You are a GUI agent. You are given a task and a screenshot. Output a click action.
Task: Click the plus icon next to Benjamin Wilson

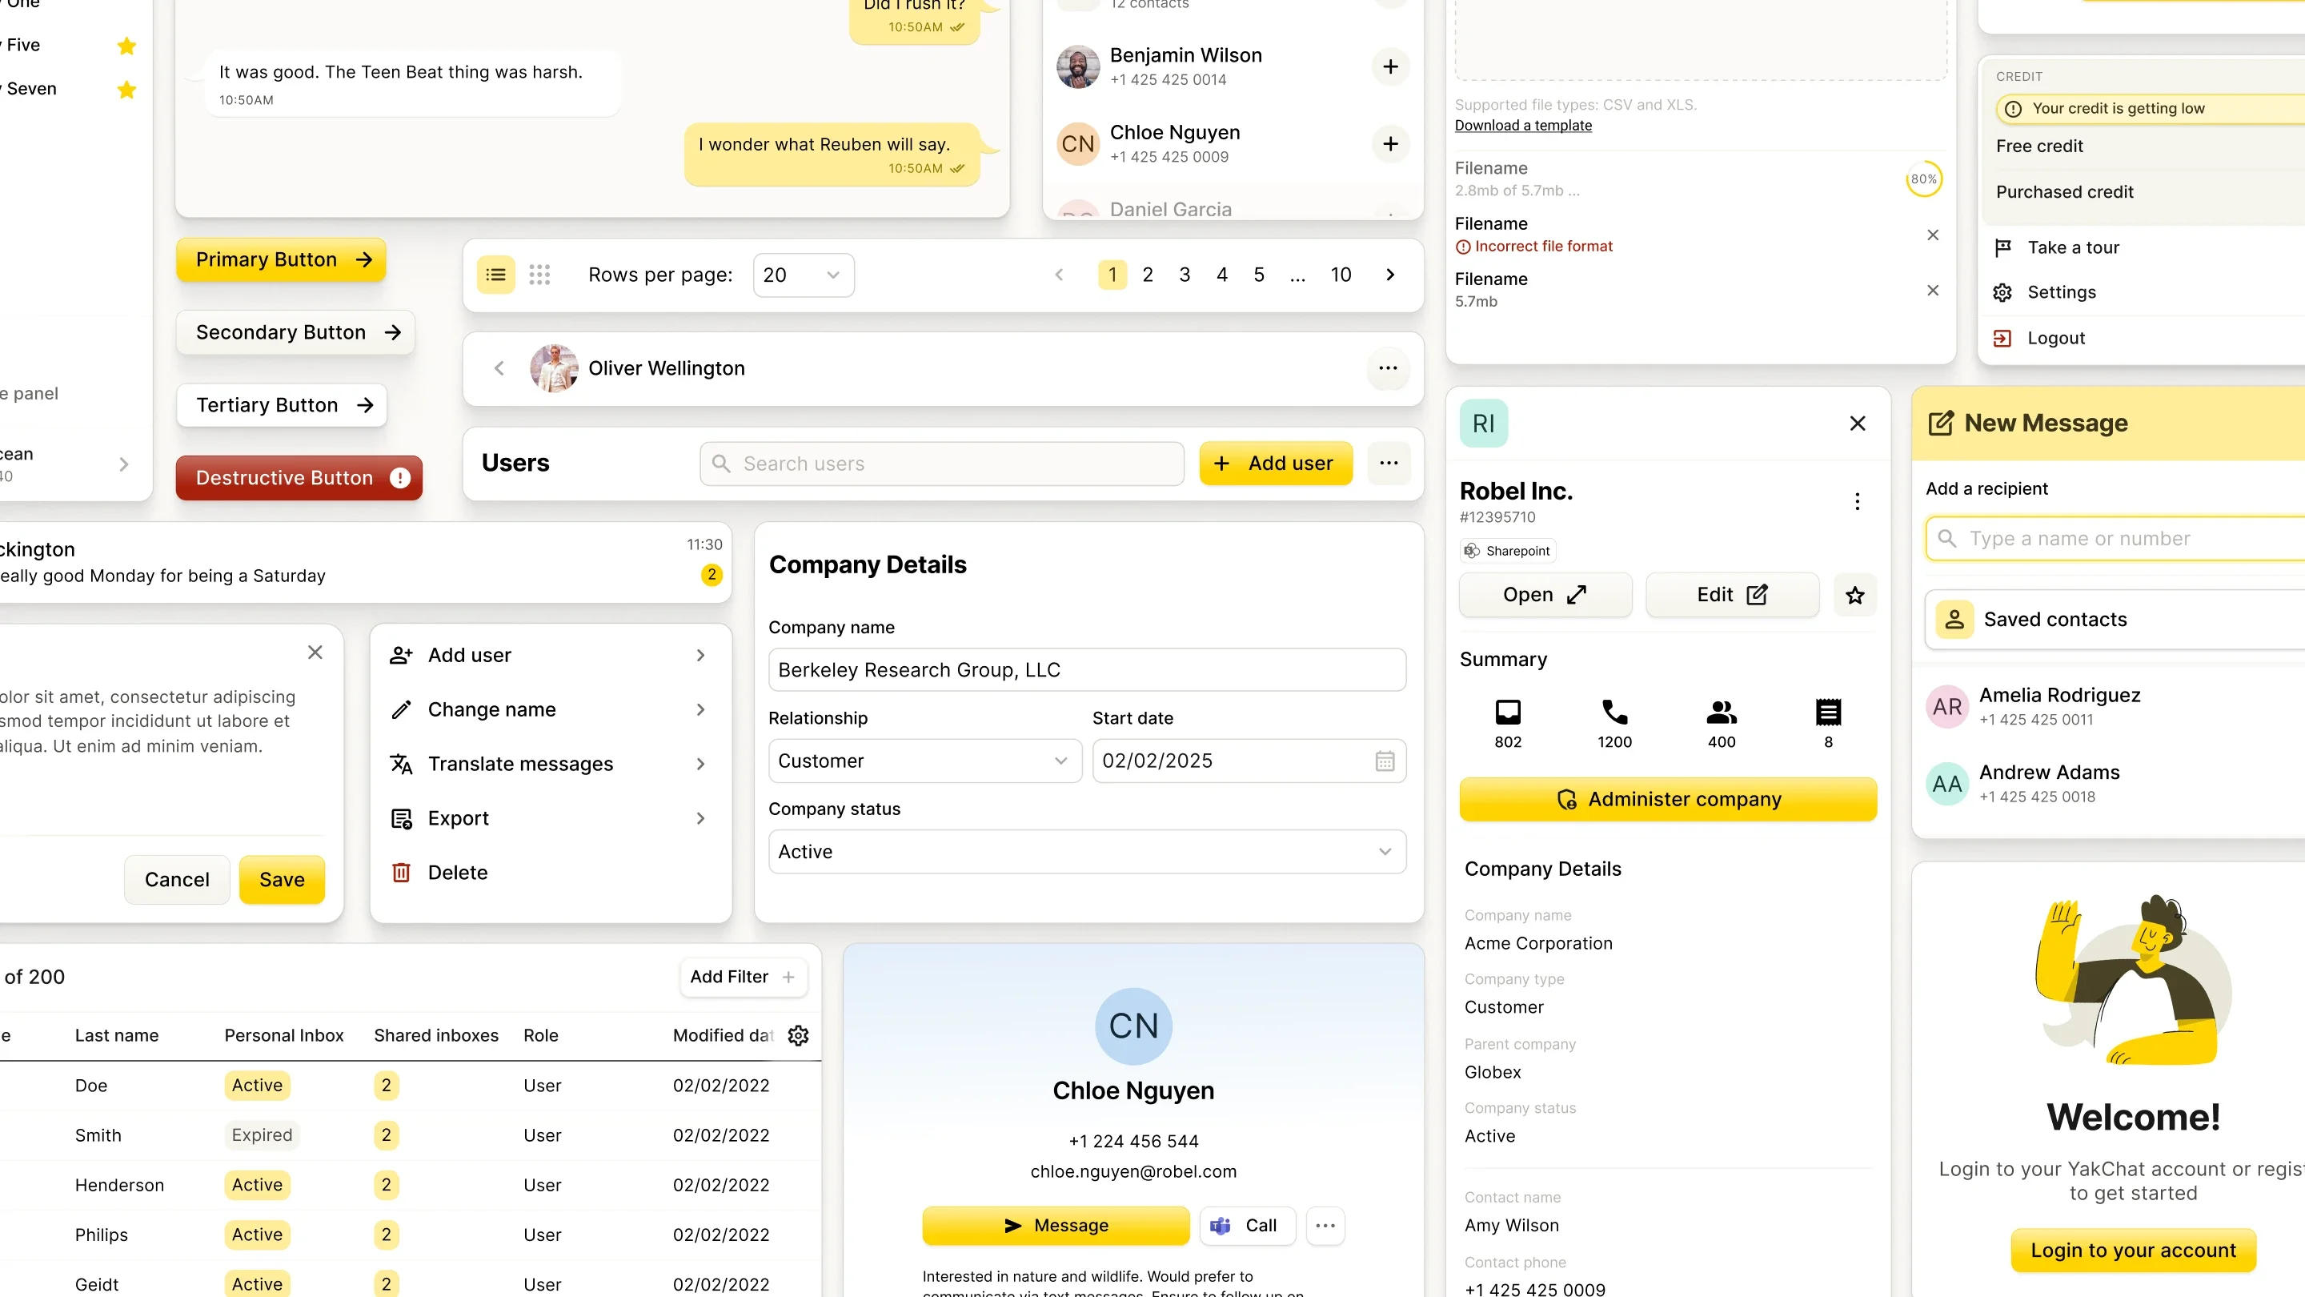[1389, 66]
